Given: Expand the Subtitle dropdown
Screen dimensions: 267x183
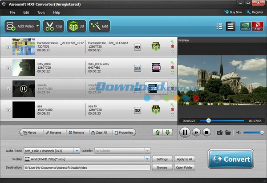Looking at the screenshot, I should tap(147, 151).
